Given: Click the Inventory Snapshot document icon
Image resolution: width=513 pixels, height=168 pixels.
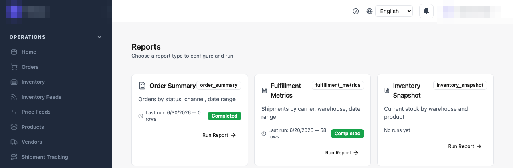Looking at the screenshot, I should 387,90.
